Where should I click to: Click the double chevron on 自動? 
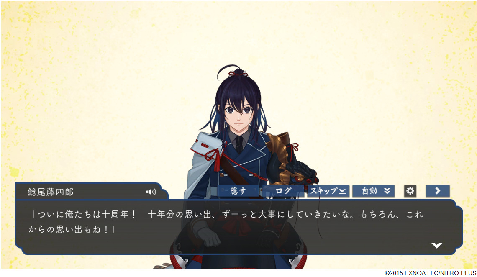click(387, 191)
